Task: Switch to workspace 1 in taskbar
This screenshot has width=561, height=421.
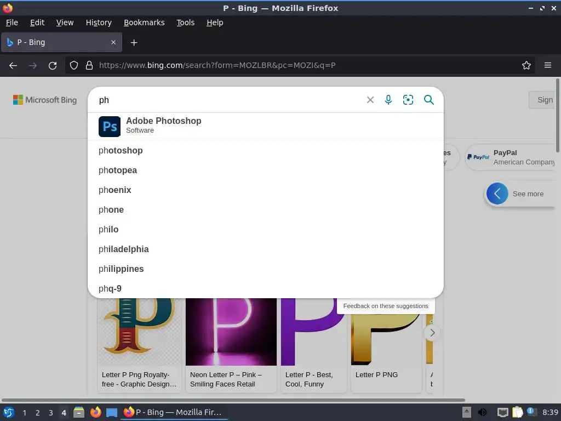Action: tap(24, 413)
